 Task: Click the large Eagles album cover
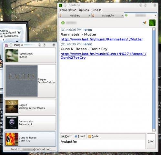(22, 81)
